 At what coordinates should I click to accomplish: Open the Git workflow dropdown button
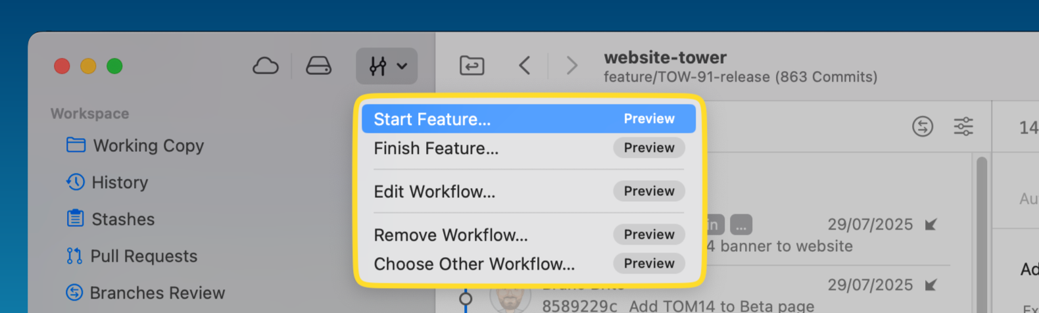pos(387,66)
